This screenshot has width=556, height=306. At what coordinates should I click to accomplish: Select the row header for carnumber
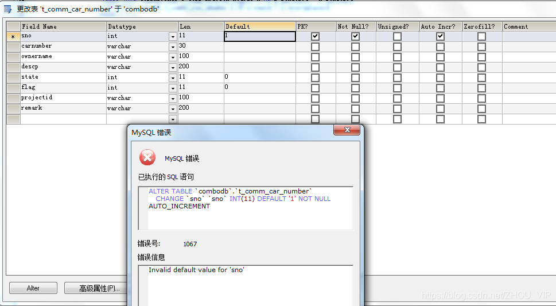[x=13, y=47]
